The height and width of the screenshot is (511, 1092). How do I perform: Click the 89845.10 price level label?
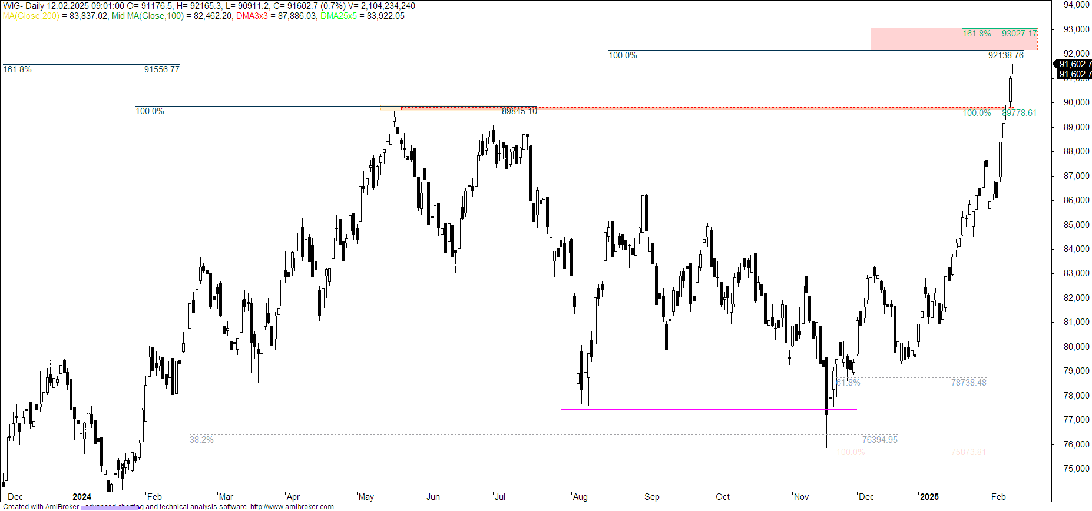[519, 111]
